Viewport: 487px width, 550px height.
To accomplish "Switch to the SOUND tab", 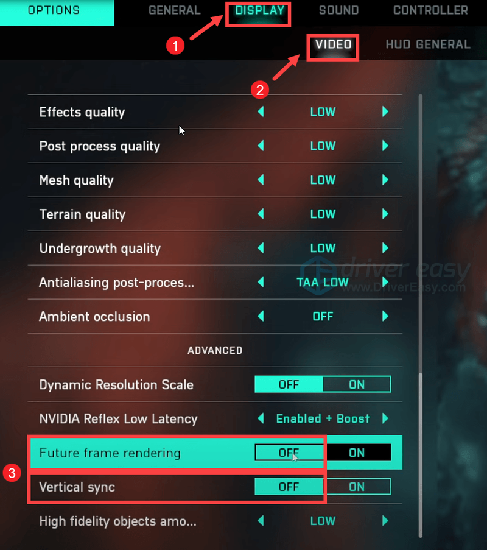I will [338, 10].
